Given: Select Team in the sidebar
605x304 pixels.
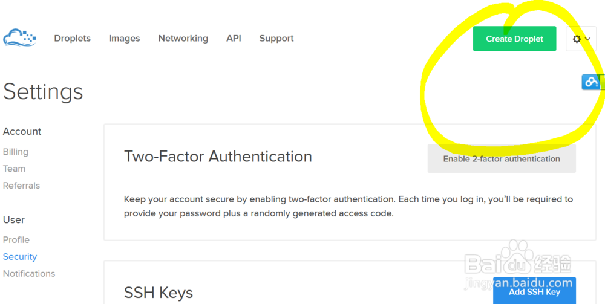Looking at the screenshot, I should coord(14,169).
